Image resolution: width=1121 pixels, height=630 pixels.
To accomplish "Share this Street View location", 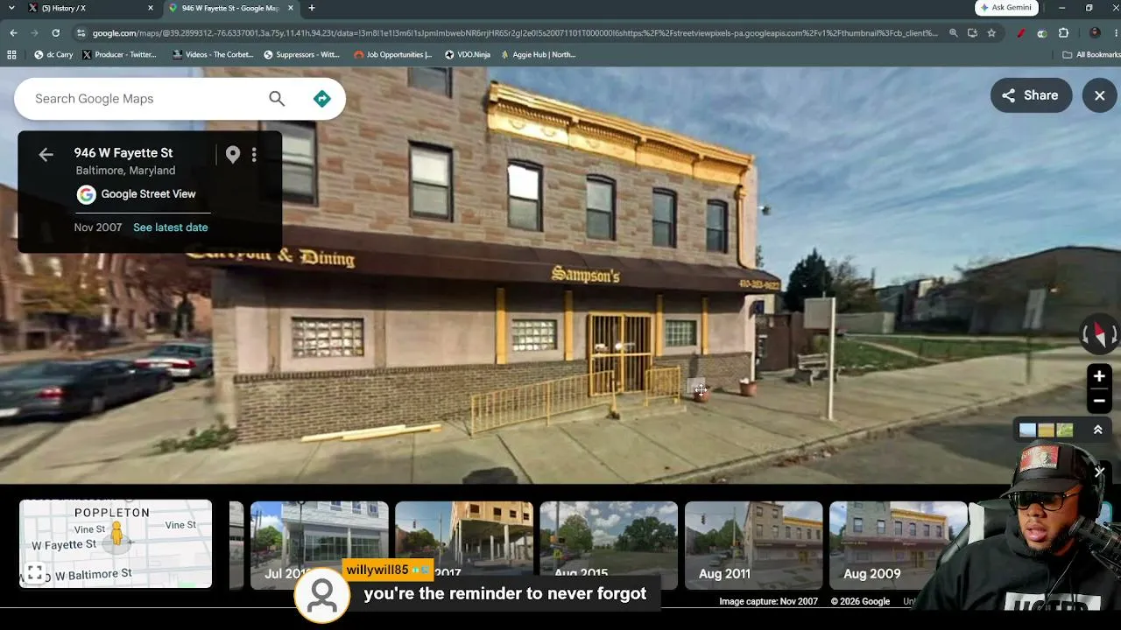I will pyautogui.click(x=1031, y=95).
